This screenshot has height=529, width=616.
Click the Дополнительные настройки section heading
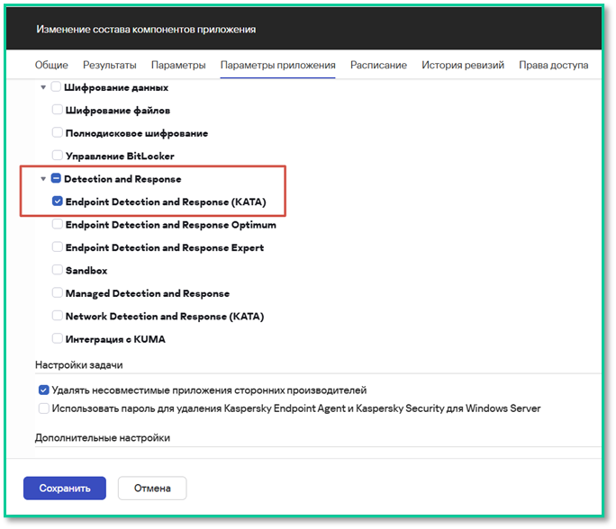[103, 438]
